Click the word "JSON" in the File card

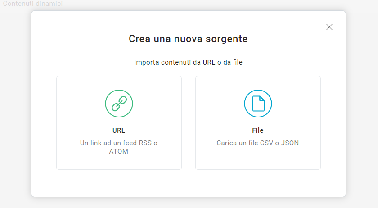coord(290,143)
